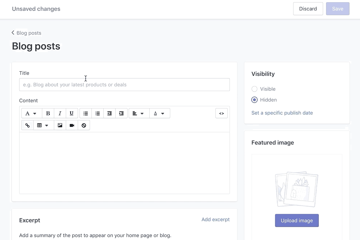Click inside the Content editor area
This screenshot has height=240, width=360.
coord(124,163)
